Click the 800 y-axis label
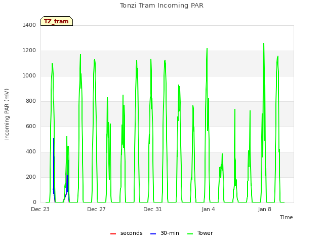 (31, 101)
